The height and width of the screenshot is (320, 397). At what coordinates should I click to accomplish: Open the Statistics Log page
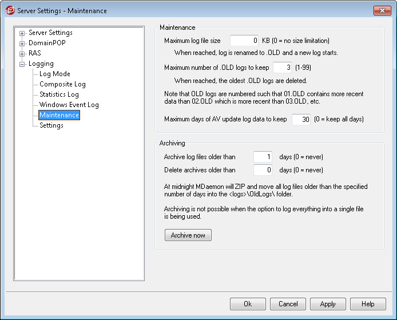click(59, 95)
